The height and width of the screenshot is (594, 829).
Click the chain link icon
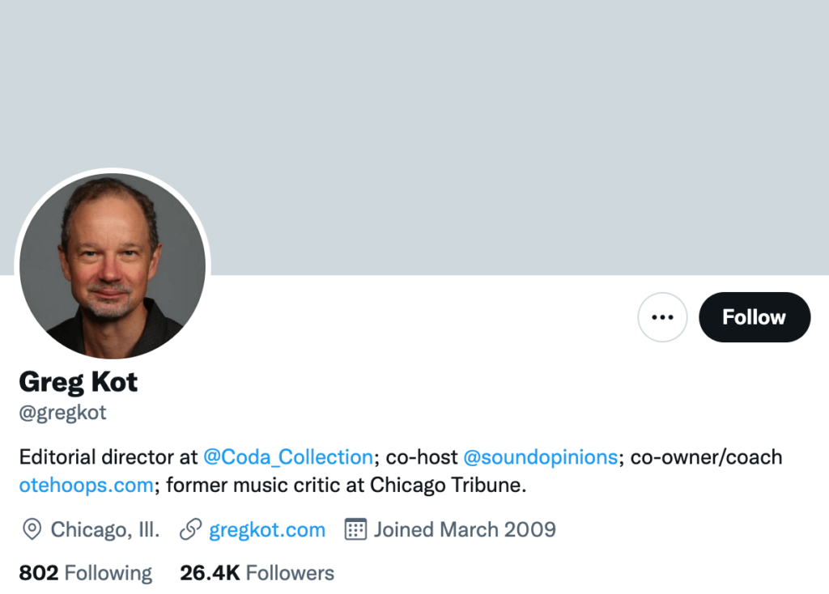[190, 530]
